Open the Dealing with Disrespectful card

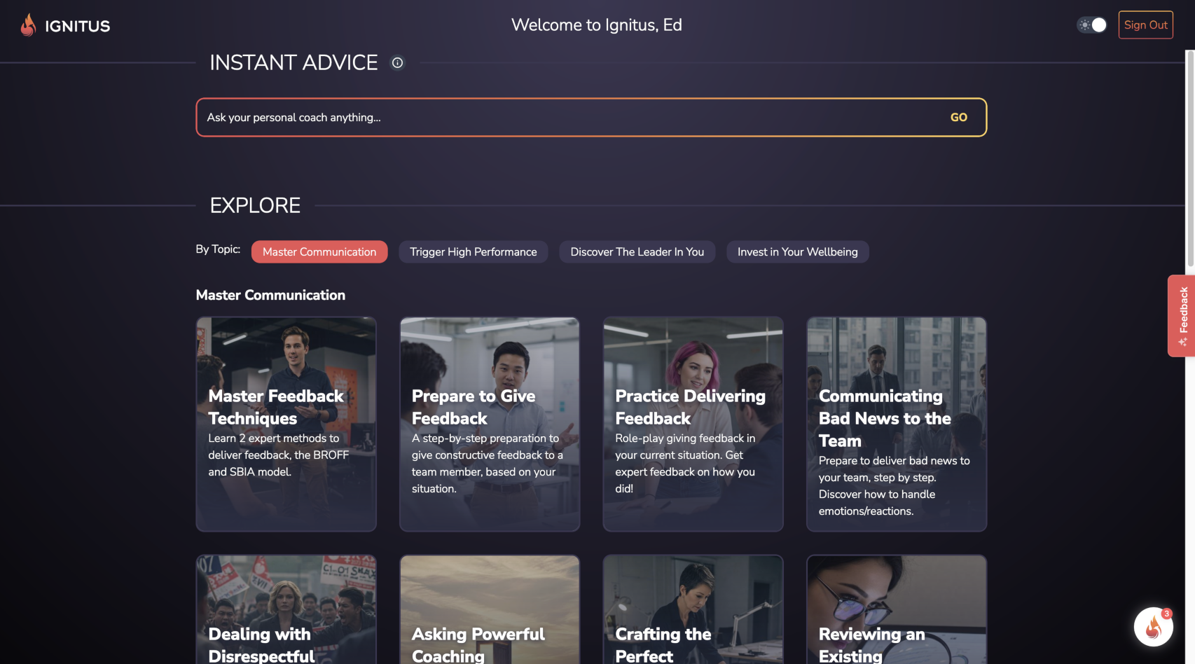(286, 609)
